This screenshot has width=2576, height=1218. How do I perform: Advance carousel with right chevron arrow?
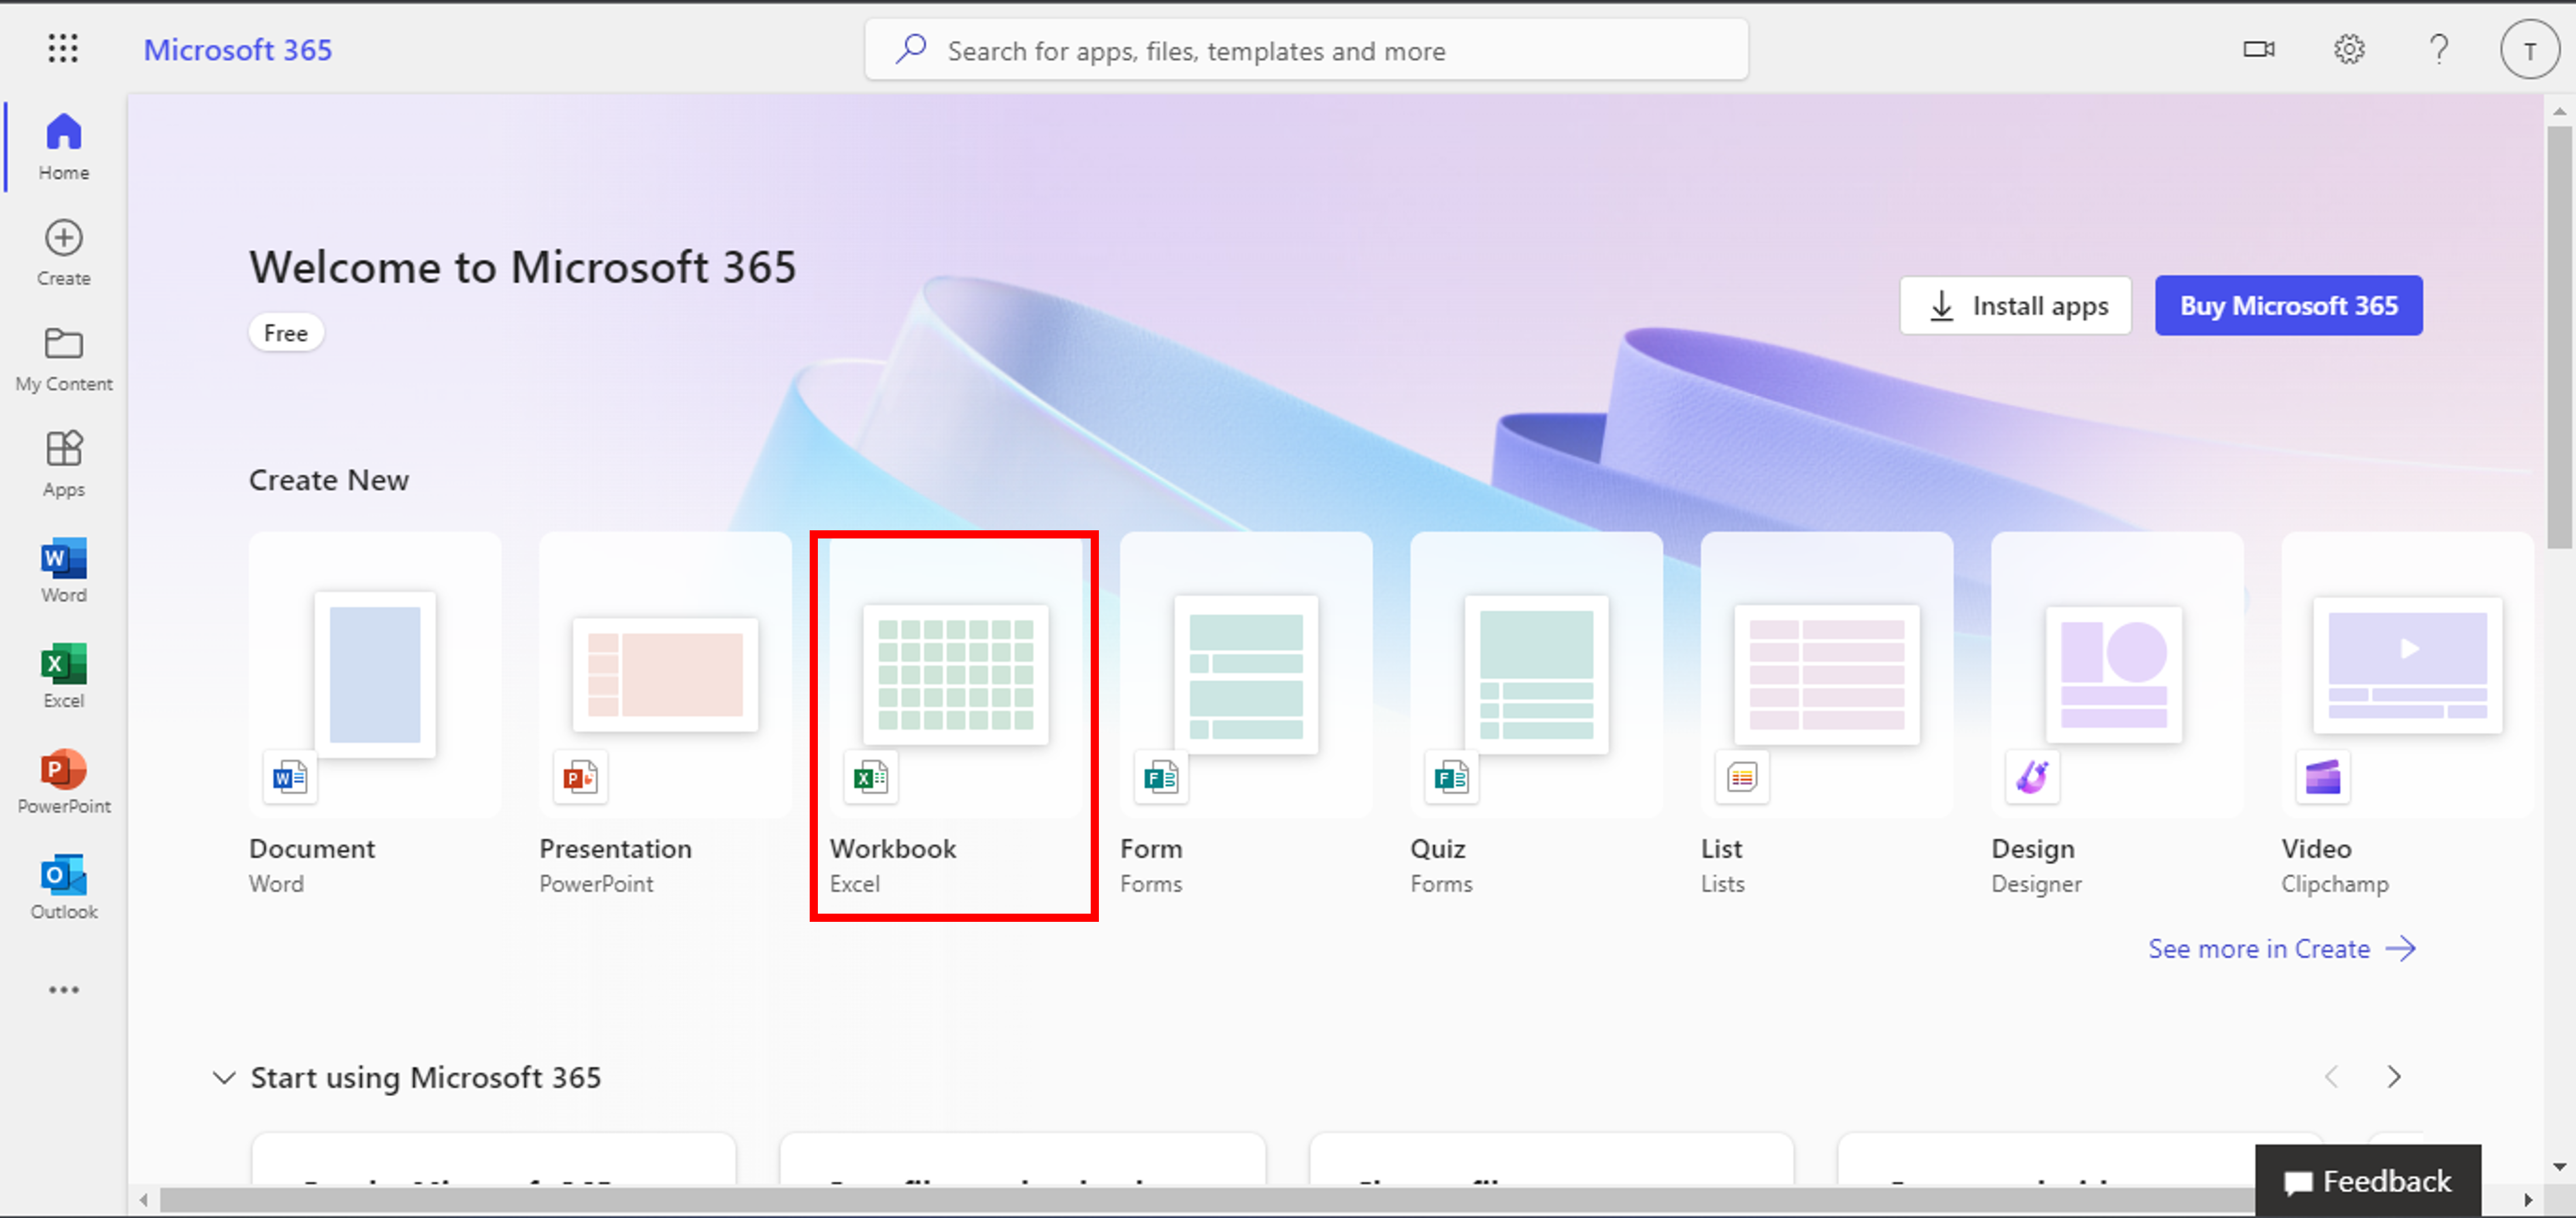point(2393,1077)
